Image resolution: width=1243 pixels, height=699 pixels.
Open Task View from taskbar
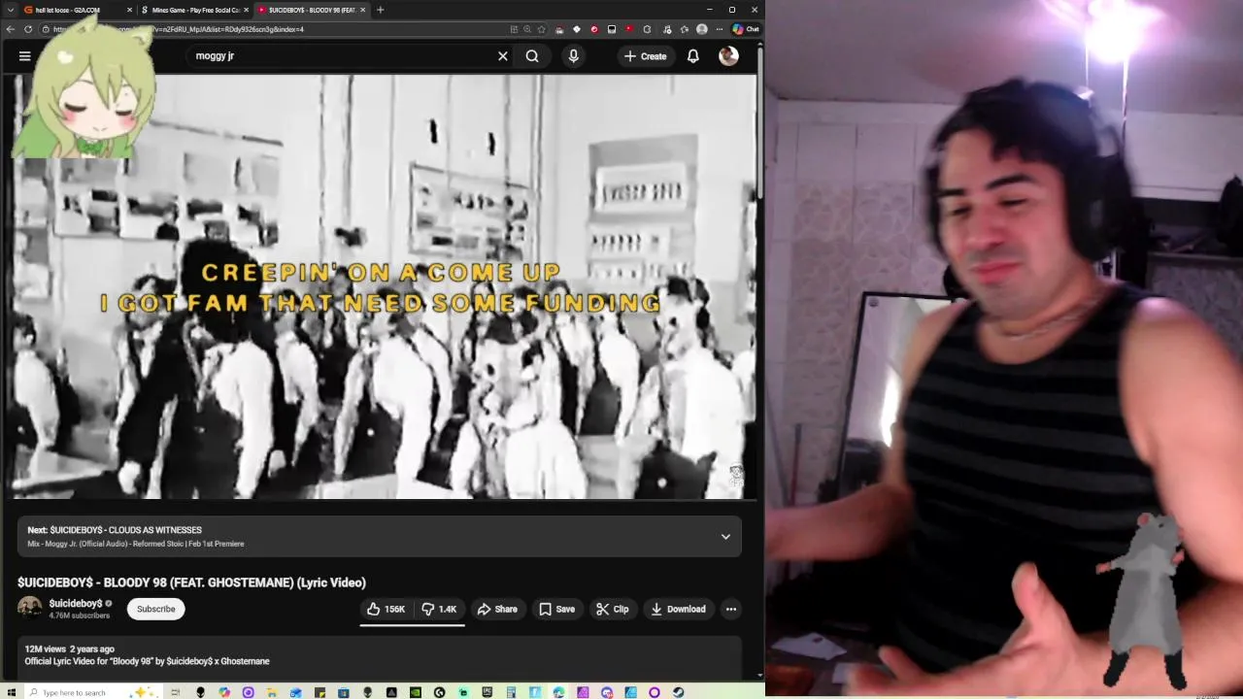click(175, 692)
